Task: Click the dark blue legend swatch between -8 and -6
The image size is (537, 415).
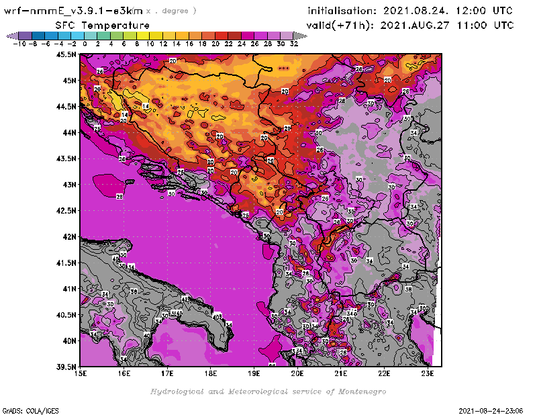Action: coord(38,36)
